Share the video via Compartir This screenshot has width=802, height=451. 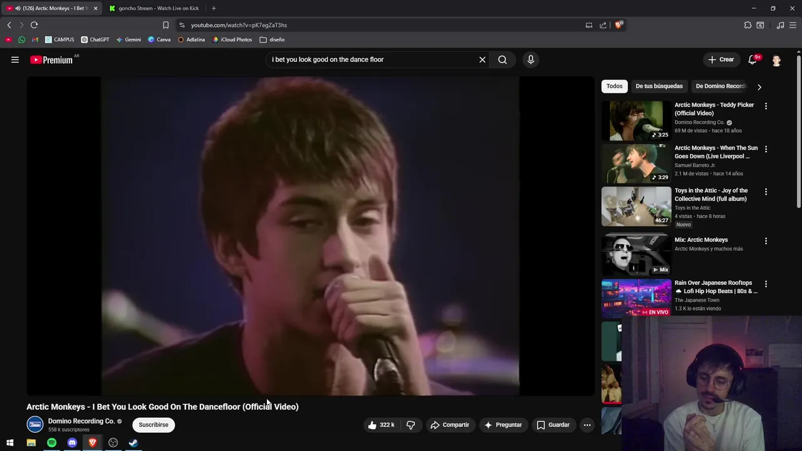point(449,425)
